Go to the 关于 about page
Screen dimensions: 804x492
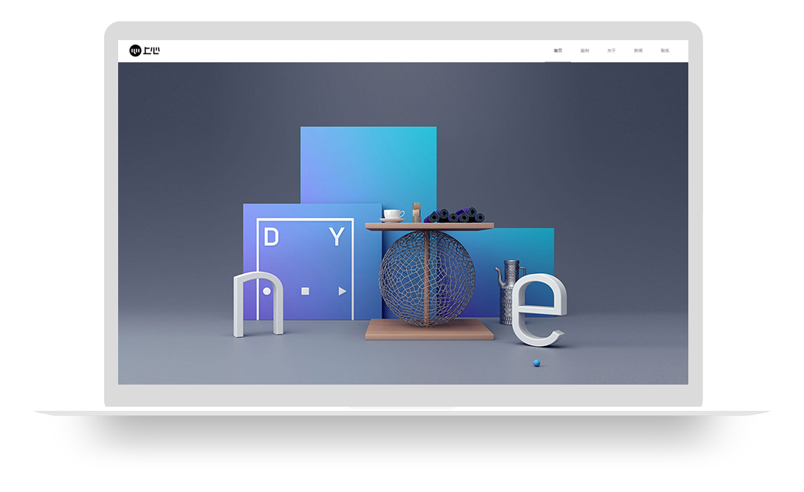pyautogui.click(x=611, y=51)
